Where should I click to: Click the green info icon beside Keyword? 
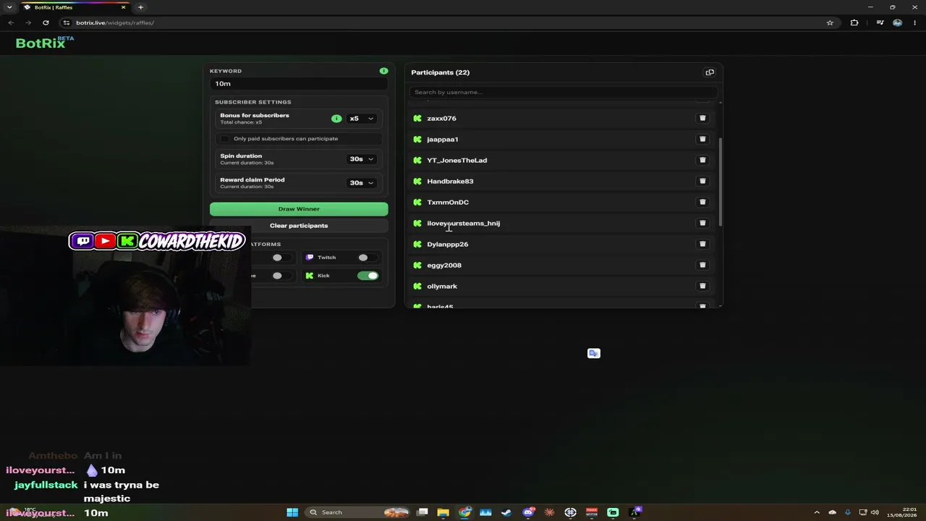(383, 71)
